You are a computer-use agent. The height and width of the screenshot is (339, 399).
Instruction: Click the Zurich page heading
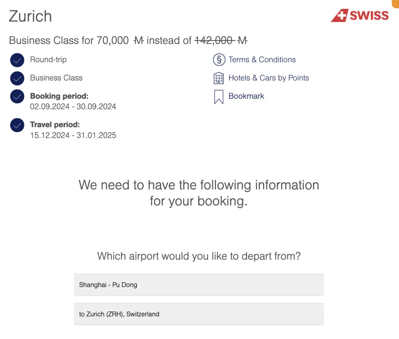point(30,16)
